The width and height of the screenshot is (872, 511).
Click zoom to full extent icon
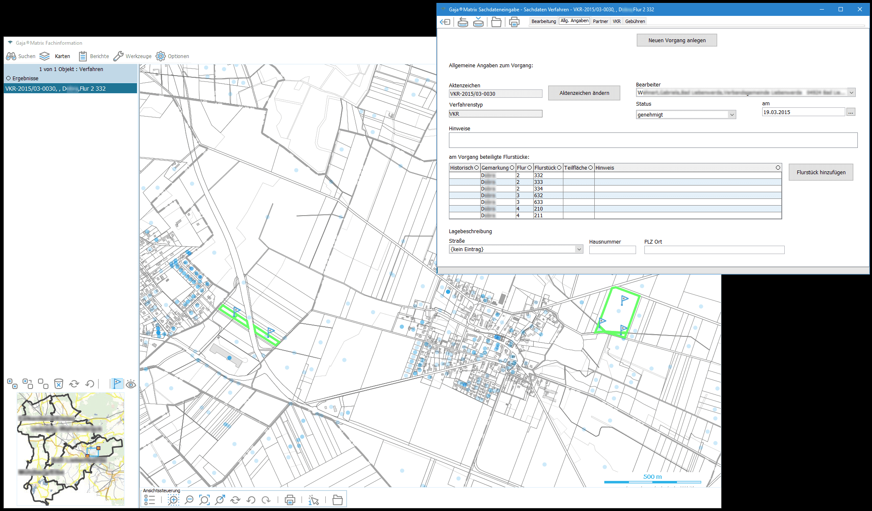204,500
